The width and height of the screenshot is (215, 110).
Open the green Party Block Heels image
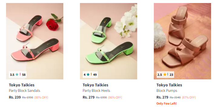tap(108, 41)
